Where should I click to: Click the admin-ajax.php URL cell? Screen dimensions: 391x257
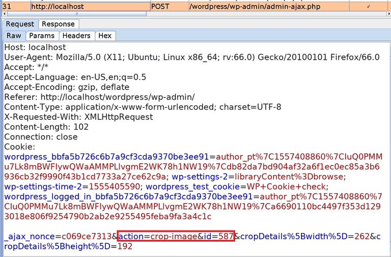click(x=269, y=6)
